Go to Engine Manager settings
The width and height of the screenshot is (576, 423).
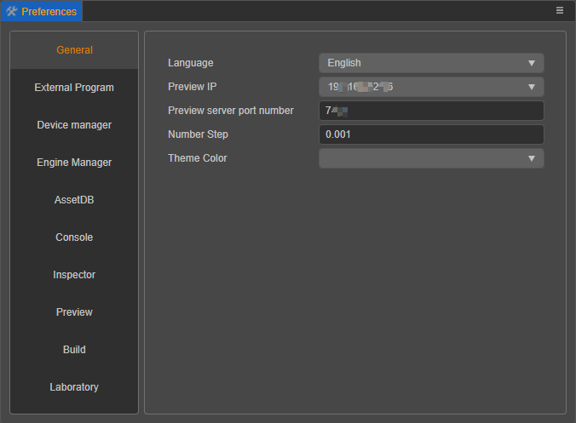click(x=74, y=163)
